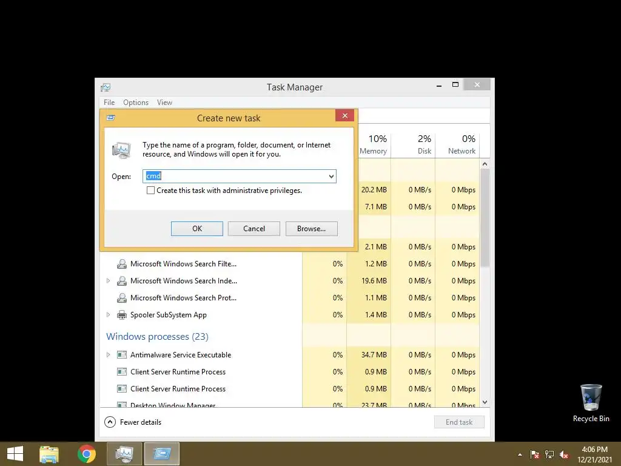Click the Spooler SubSystem App printer icon
The width and height of the screenshot is (621, 466).
tap(121, 315)
